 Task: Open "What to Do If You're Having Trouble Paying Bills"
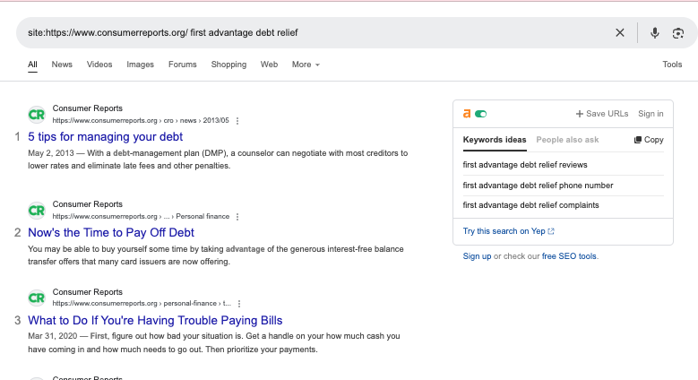(155, 320)
